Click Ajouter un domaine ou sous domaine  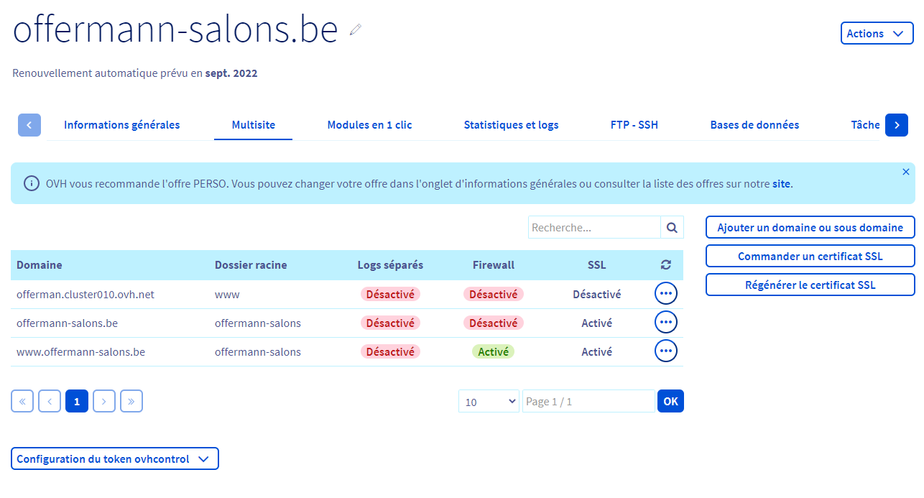[810, 228]
